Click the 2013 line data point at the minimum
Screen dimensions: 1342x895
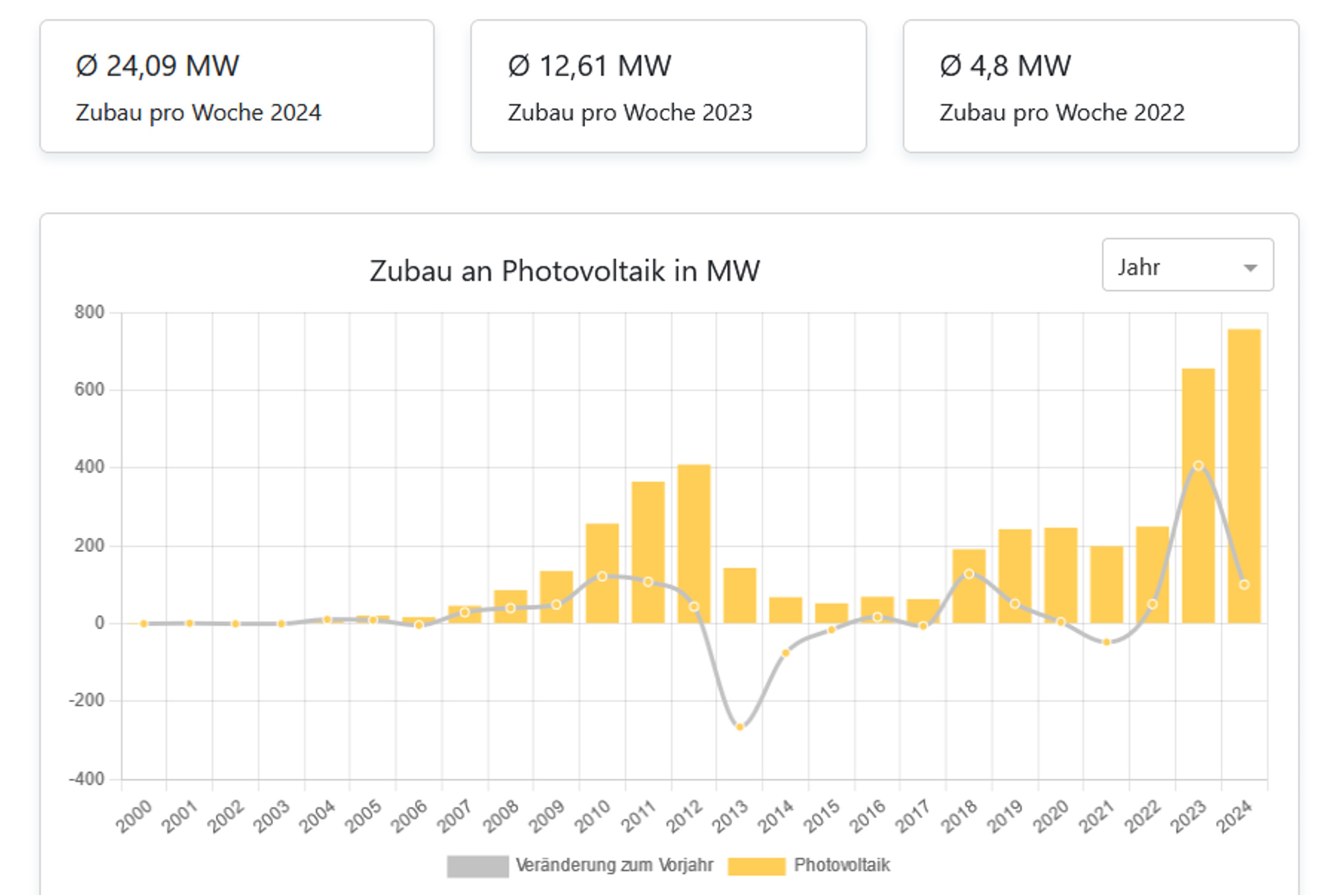coord(740,727)
